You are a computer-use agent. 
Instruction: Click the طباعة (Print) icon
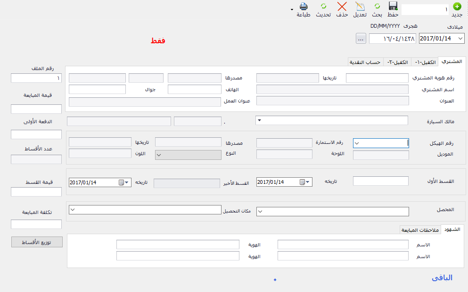pyautogui.click(x=304, y=7)
